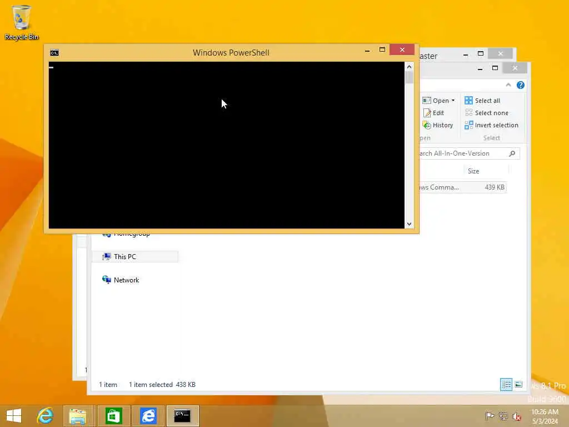Click the PowerShell taskbar button
The image size is (569, 427).
click(182, 416)
